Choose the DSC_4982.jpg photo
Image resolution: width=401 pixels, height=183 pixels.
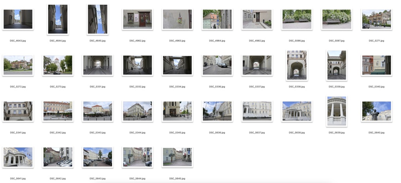pyautogui.click(x=257, y=19)
